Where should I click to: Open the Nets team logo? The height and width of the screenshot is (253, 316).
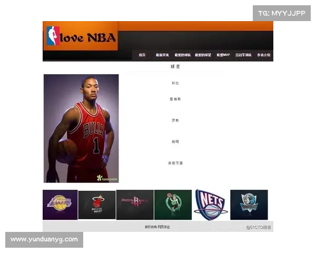coord(211,205)
